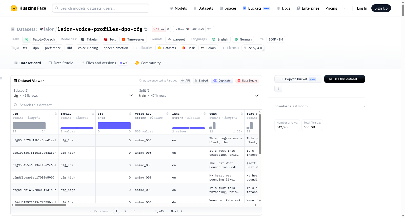
Task: Focus the Search this dataset field
Action: pyautogui.click(x=136, y=105)
